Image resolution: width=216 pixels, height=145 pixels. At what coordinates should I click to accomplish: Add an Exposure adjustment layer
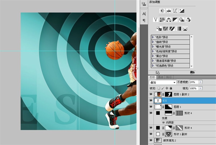[182, 11]
